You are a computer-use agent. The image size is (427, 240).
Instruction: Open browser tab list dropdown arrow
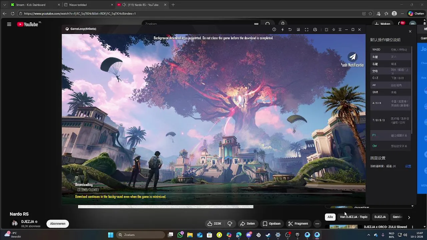click(x=4, y=5)
